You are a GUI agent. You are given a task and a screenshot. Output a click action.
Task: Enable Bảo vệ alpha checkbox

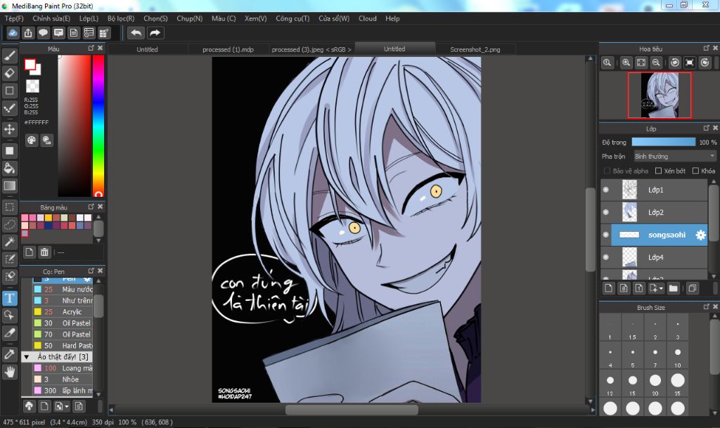pyautogui.click(x=607, y=171)
